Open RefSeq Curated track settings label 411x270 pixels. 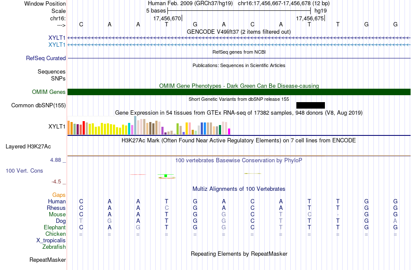pyautogui.click(x=46, y=58)
